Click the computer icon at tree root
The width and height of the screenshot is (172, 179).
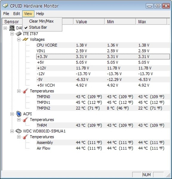coord(12,28)
